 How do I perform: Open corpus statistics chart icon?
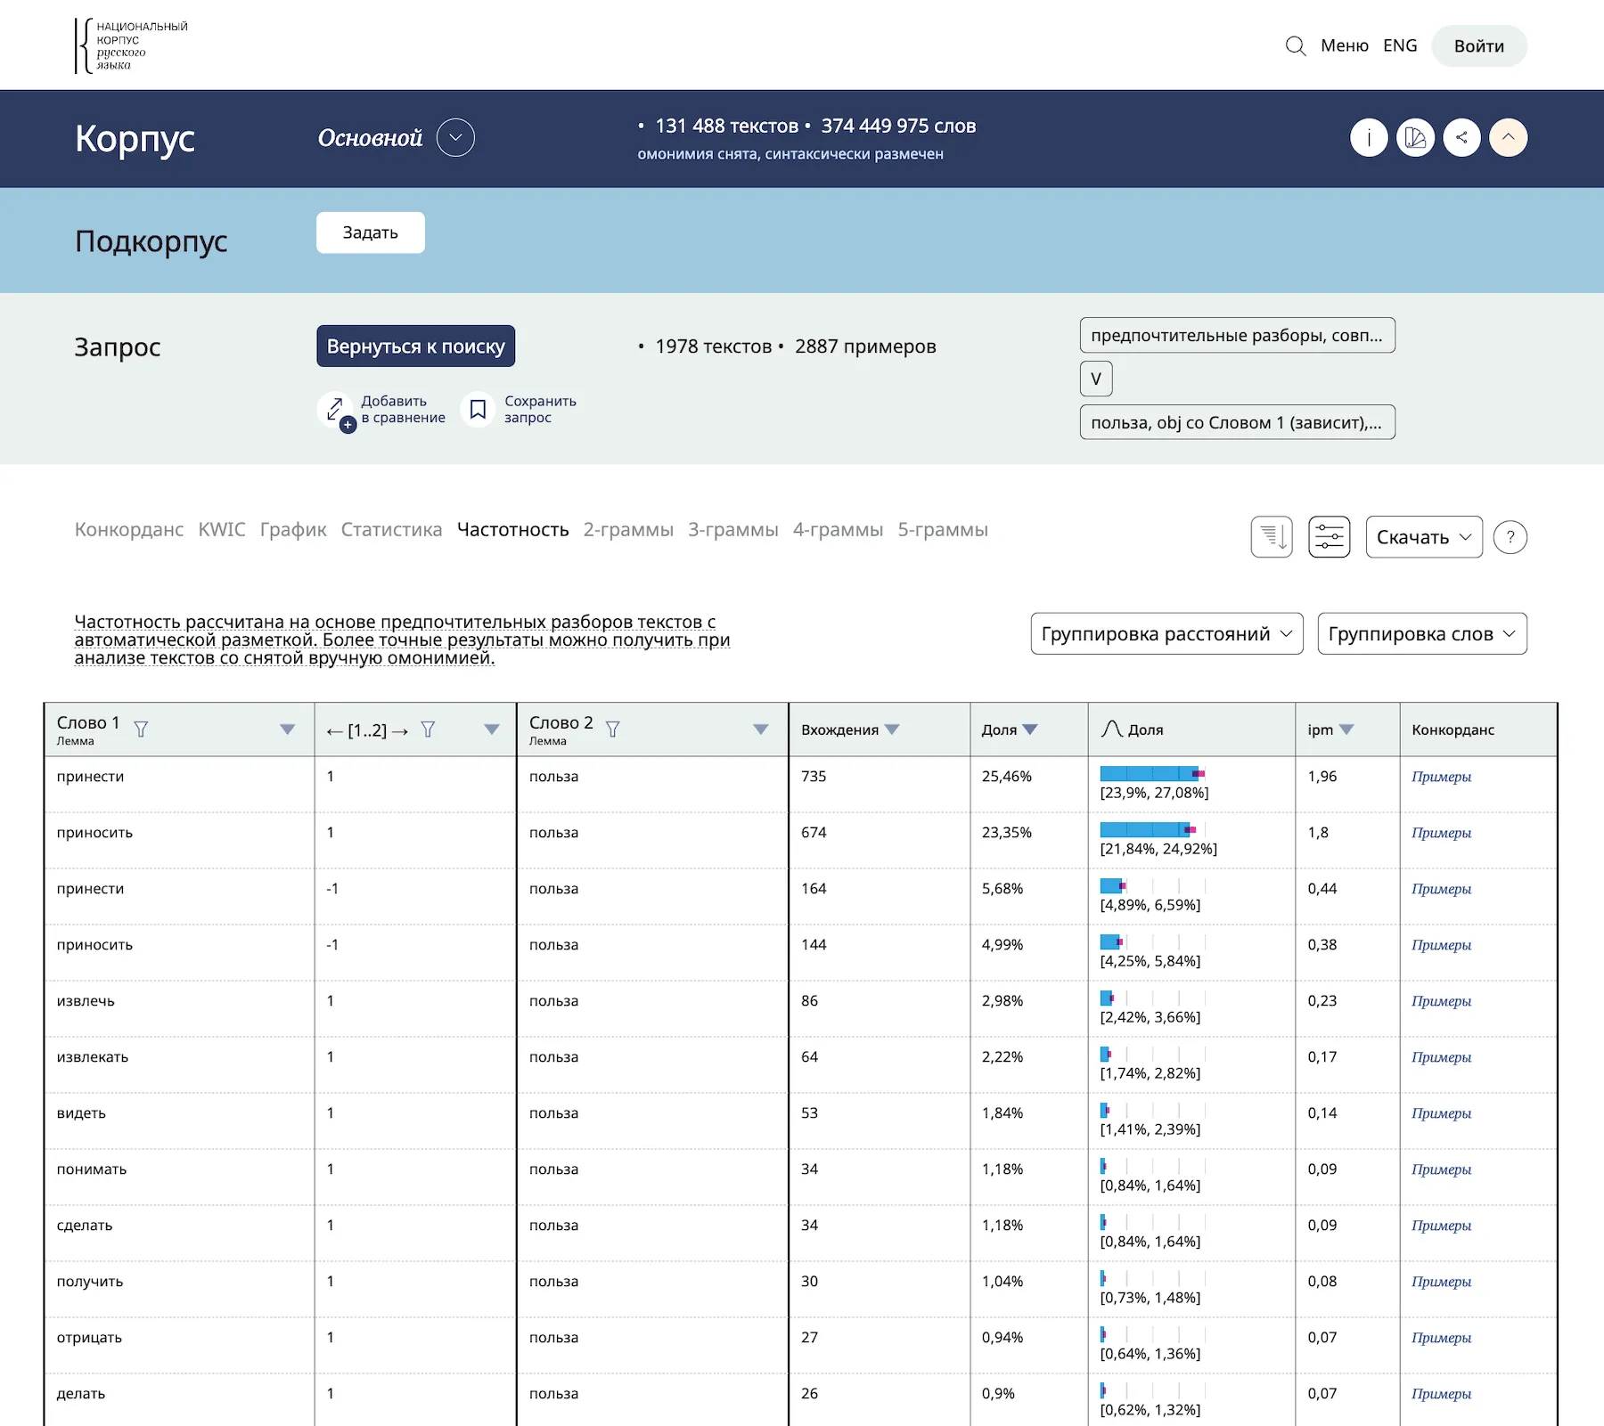pyautogui.click(x=1415, y=137)
